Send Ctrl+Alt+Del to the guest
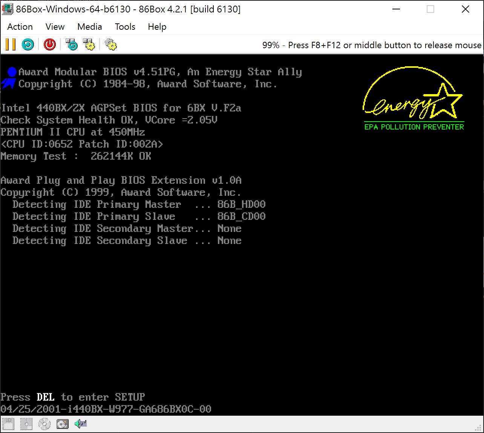This screenshot has height=433, width=484. click(72, 44)
